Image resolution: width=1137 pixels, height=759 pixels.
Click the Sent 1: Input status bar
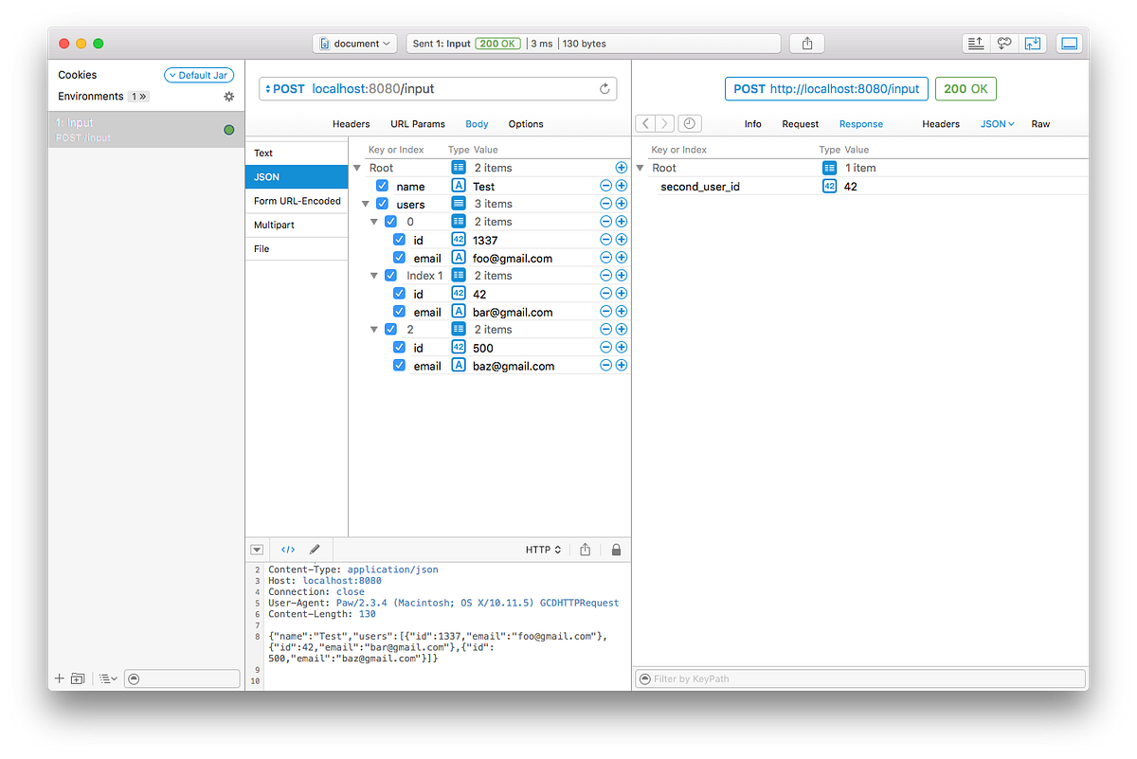tap(594, 44)
